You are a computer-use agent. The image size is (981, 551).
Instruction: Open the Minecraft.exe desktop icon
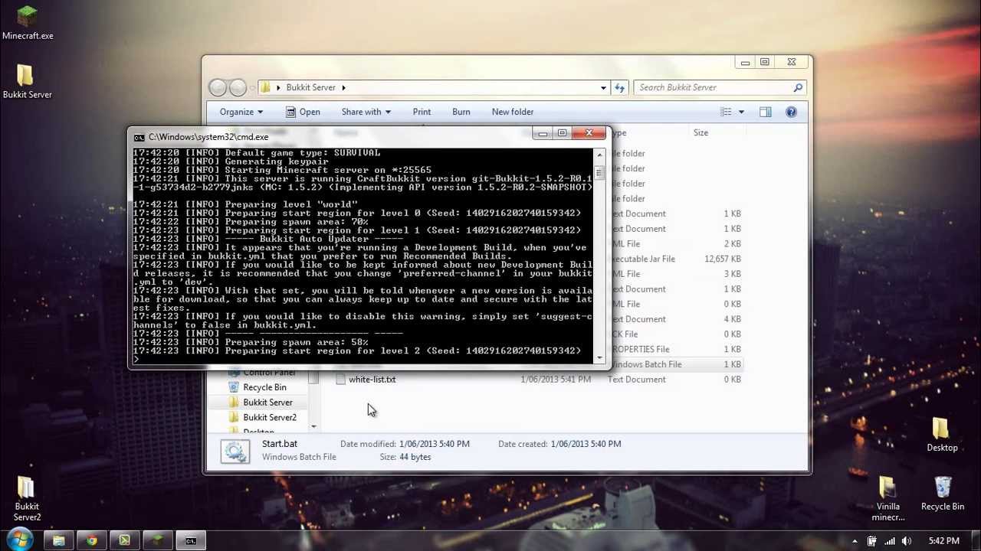28,23
